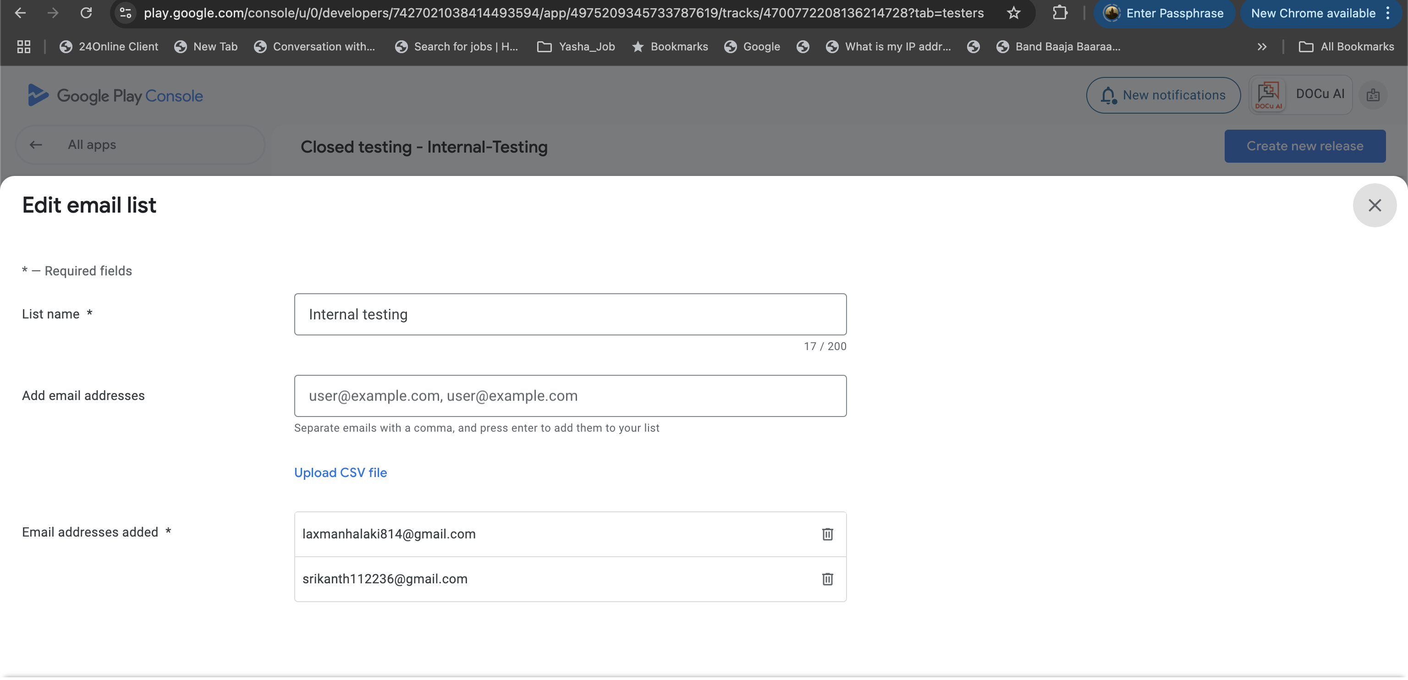Delete laxmanhalaki814@gmail.com from the list
Viewport: 1408px width, 680px height.
(827, 534)
